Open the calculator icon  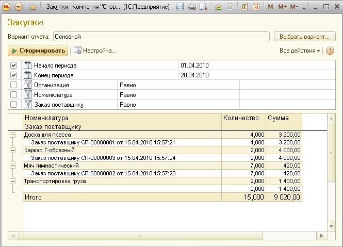[x=243, y=7]
